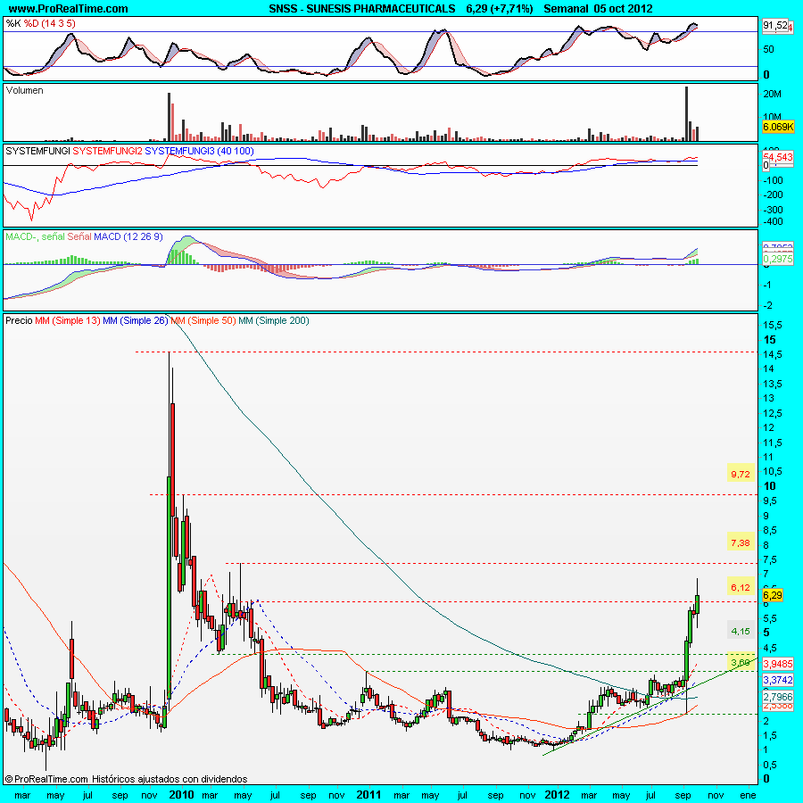Image resolution: width=803 pixels, height=803 pixels.
Task: Click the bold '15' price axis label
Action: click(770, 340)
